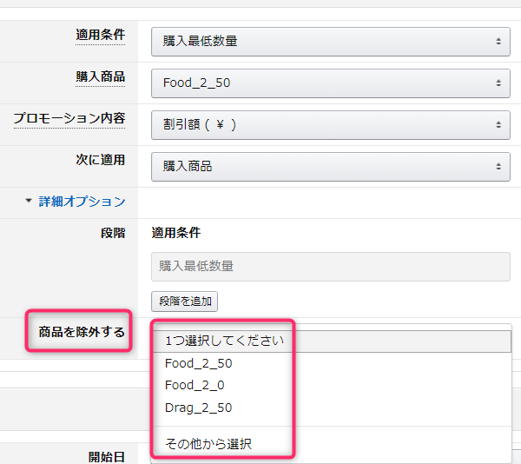Open the 適用条件 dropdown showing 購入最低数量
521x464 pixels.
click(330, 41)
